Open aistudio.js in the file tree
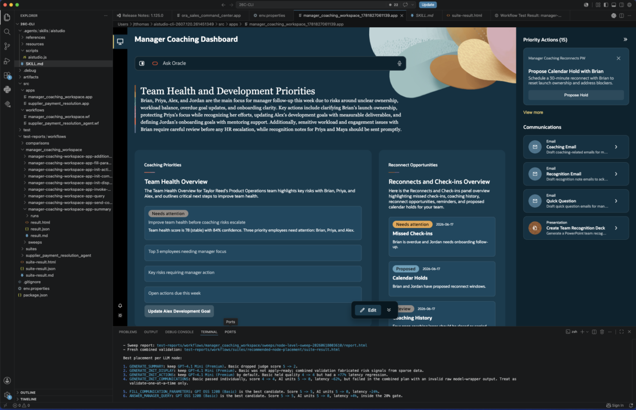The height and width of the screenshot is (410, 636). click(x=37, y=57)
